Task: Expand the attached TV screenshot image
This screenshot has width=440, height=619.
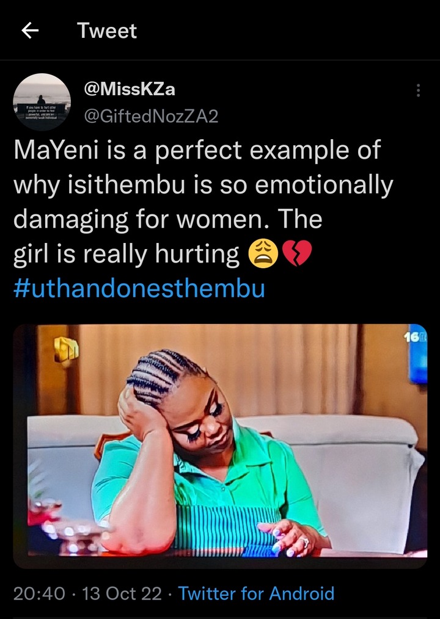Action: (220, 446)
